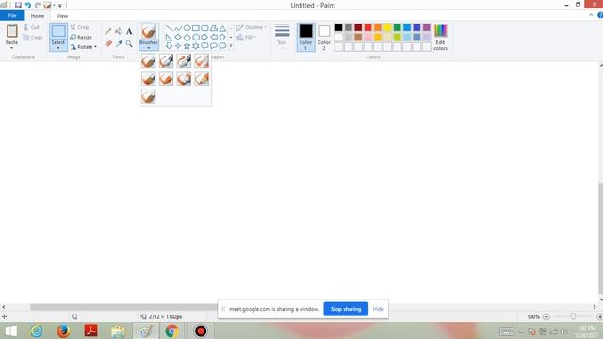Select the Pencil tool

tap(108, 31)
